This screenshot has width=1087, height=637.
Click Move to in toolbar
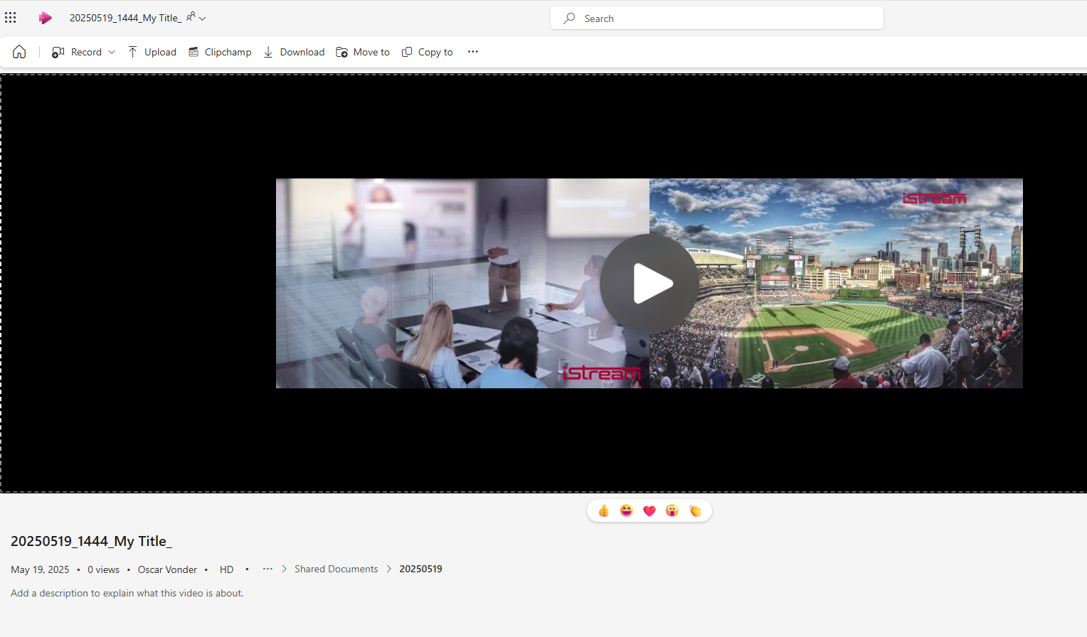tap(363, 52)
